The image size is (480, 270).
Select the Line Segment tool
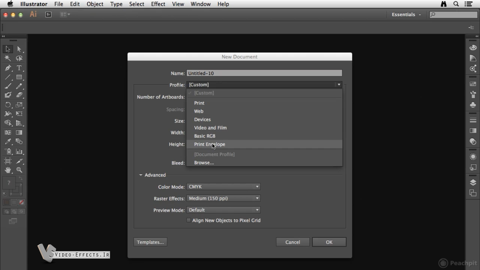[8, 77]
